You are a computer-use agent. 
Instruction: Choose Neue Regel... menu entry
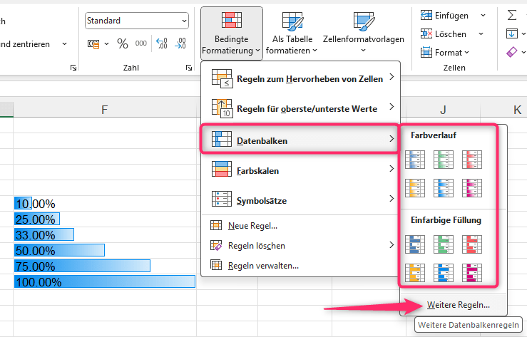pos(300,226)
